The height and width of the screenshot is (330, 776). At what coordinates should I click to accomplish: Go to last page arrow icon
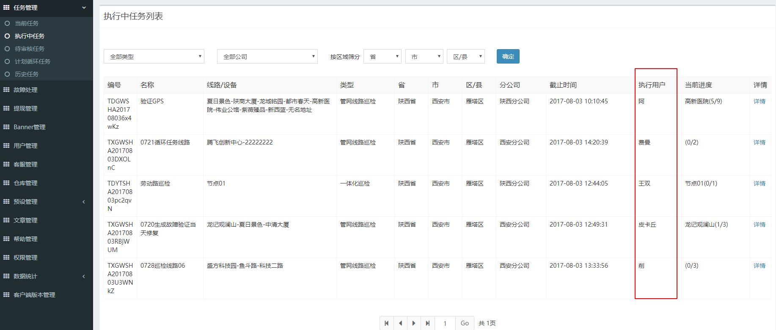(428, 323)
